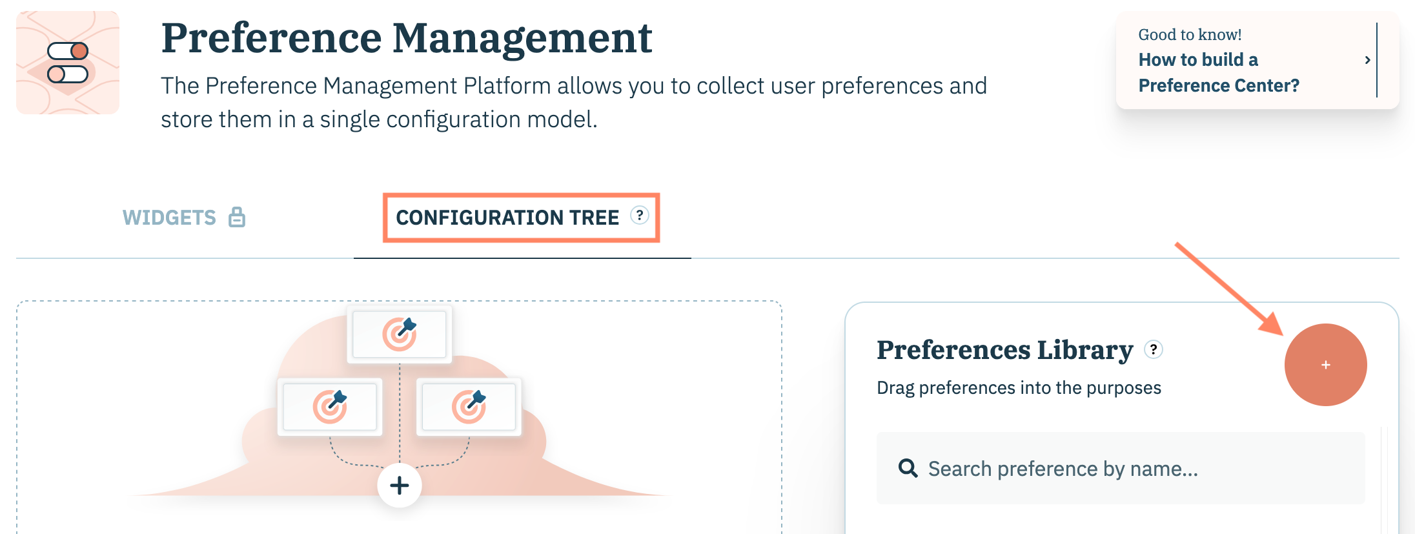Click the Preference Management toggles logo
Screen dimensions: 1415x534
pos(68,63)
